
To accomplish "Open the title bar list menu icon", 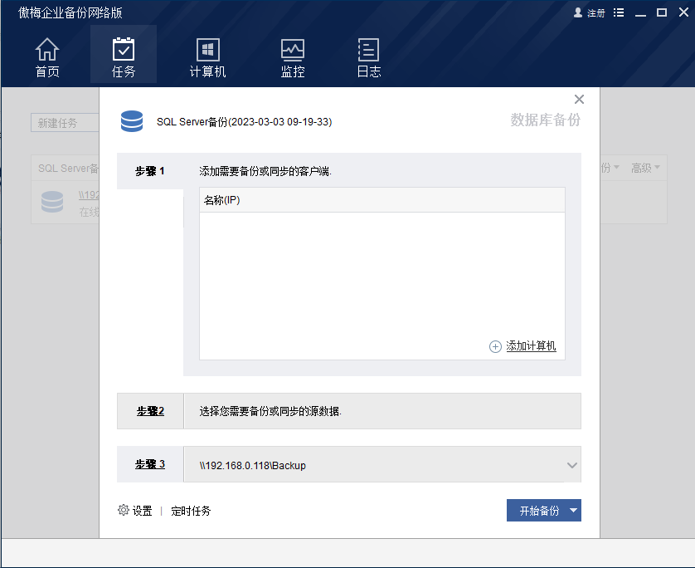I will [x=618, y=13].
